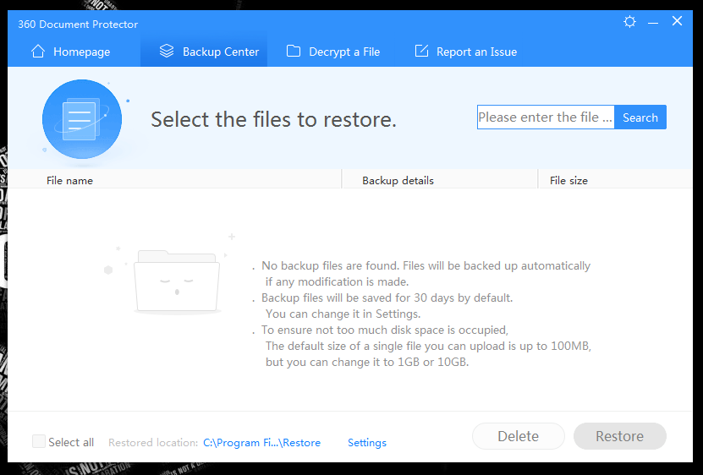703x475 pixels.
Task: Click the "Select the files to restore." heading
Action: click(273, 119)
